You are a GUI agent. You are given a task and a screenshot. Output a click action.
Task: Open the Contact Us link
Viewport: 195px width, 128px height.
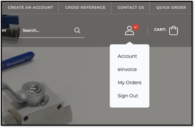pyautogui.click(x=131, y=8)
